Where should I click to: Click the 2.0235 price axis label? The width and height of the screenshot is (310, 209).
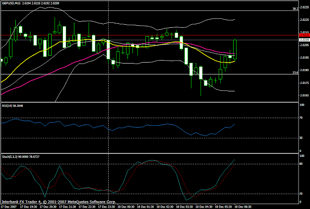point(305,7)
